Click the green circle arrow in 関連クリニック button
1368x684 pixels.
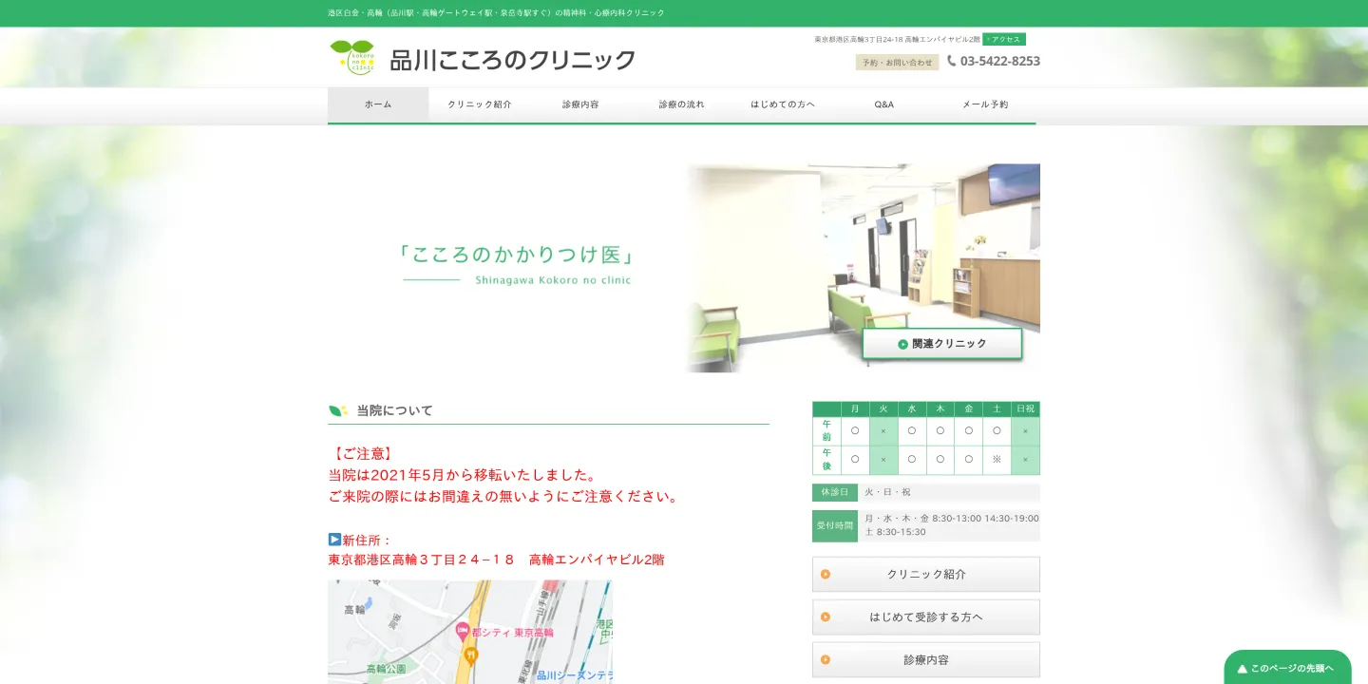click(x=901, y=344)
